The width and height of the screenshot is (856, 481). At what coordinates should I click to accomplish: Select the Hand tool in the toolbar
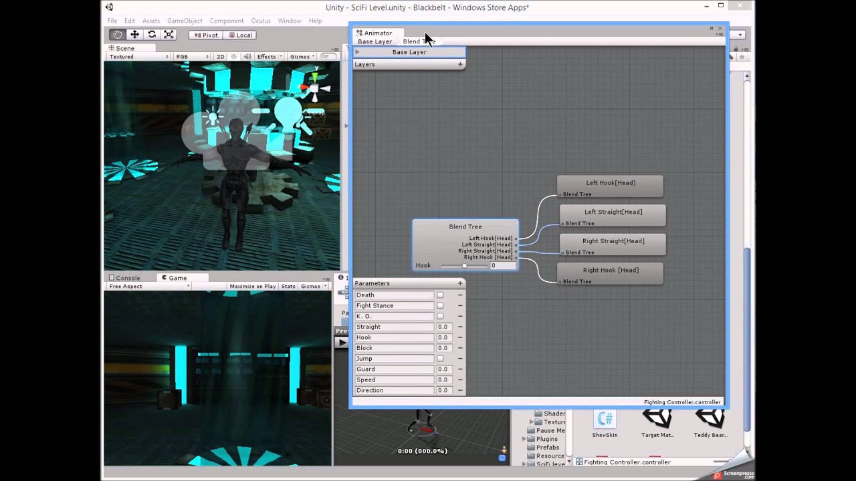coord(117,35)
